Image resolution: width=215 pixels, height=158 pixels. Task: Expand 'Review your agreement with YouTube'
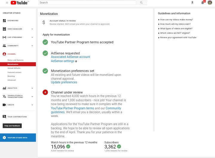point(177,38)
